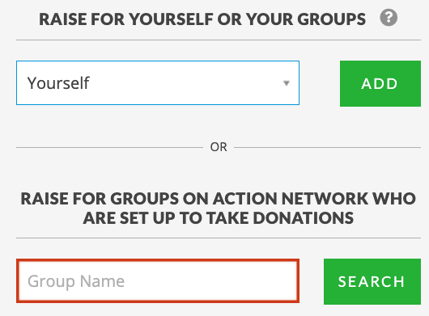Select the Group Name placeholder text field

tap(158, 281)
